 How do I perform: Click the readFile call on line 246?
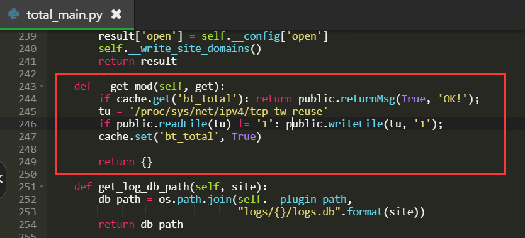[x=184, y=124]
